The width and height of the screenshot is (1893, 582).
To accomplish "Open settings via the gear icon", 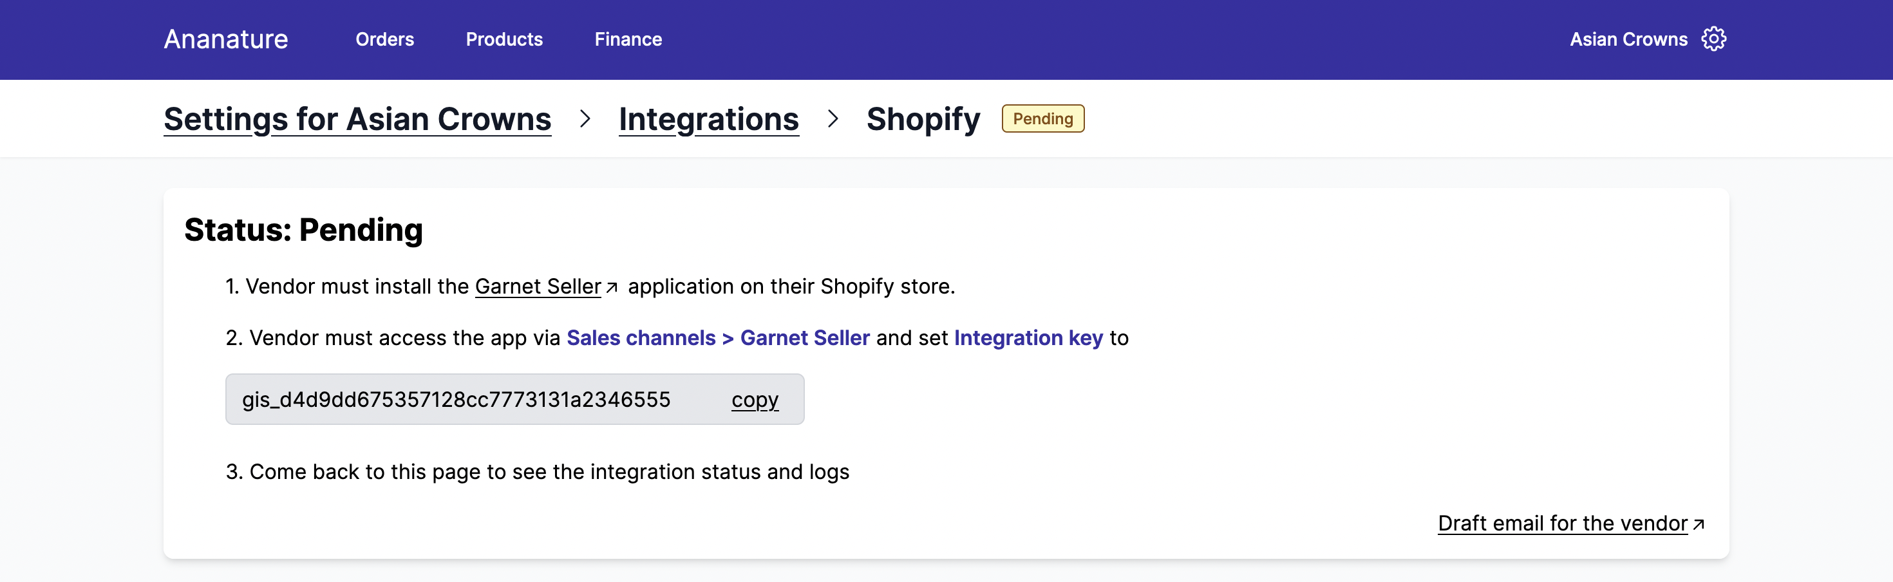I will [1715, 39].
